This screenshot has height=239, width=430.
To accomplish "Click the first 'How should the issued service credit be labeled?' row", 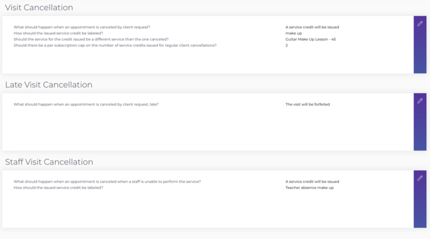I will point(58,33).
